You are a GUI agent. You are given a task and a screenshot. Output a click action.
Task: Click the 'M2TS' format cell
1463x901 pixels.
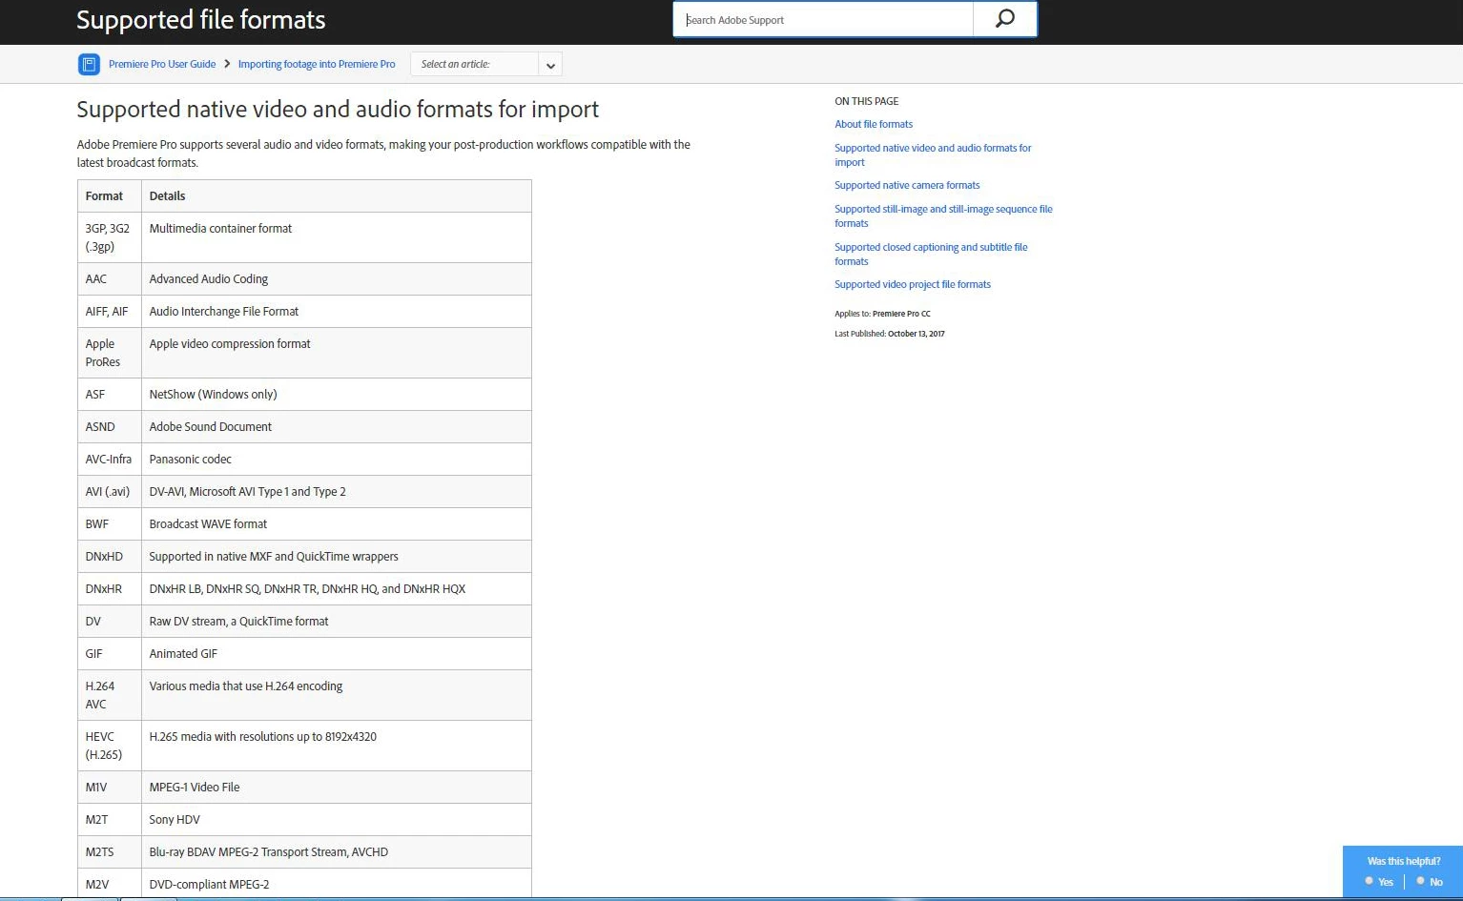point(110,852)
